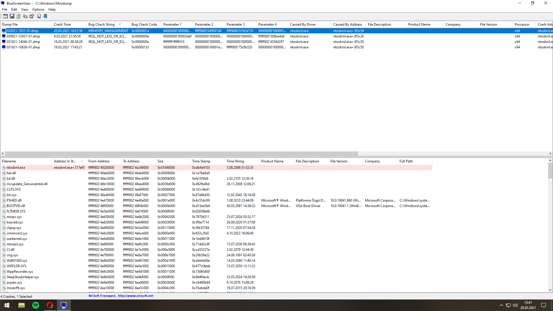Click the Refresh toolbar icon
553x311 pixels.
tap(18, 16)
